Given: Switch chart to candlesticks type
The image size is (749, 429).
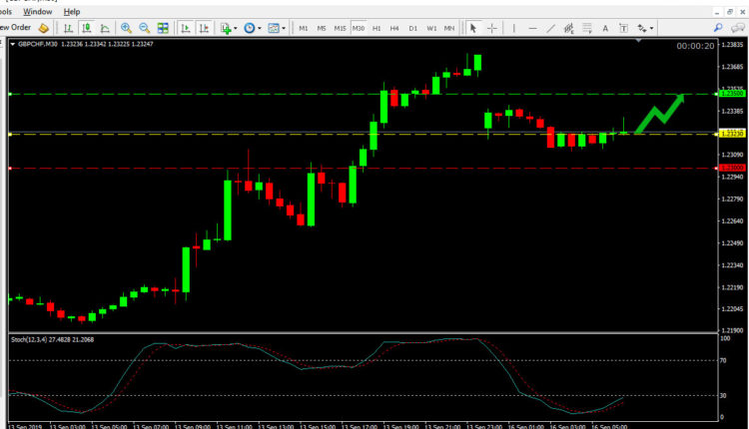Looking at the screenshot, I should click(x=87, y=28).
